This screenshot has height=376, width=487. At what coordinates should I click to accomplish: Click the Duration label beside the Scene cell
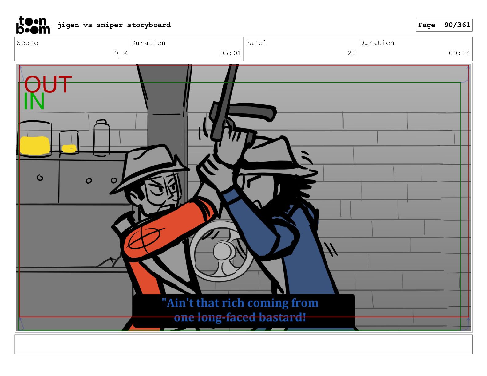pos(148,43)
